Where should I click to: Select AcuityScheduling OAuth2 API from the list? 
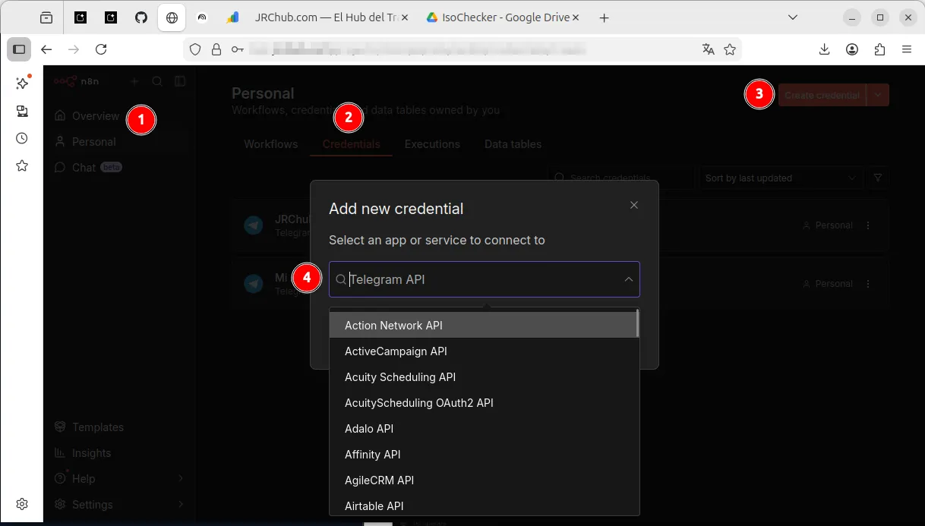[484, 402]
